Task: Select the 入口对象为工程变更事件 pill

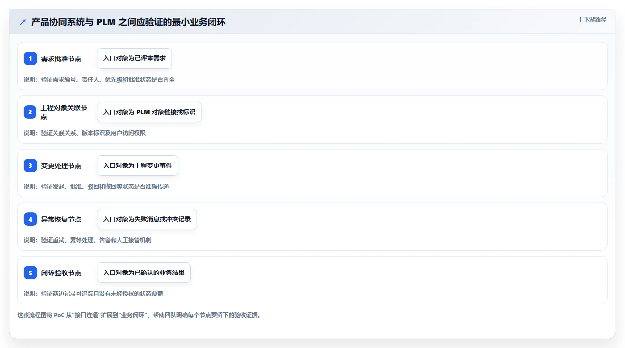Action: 138,166
